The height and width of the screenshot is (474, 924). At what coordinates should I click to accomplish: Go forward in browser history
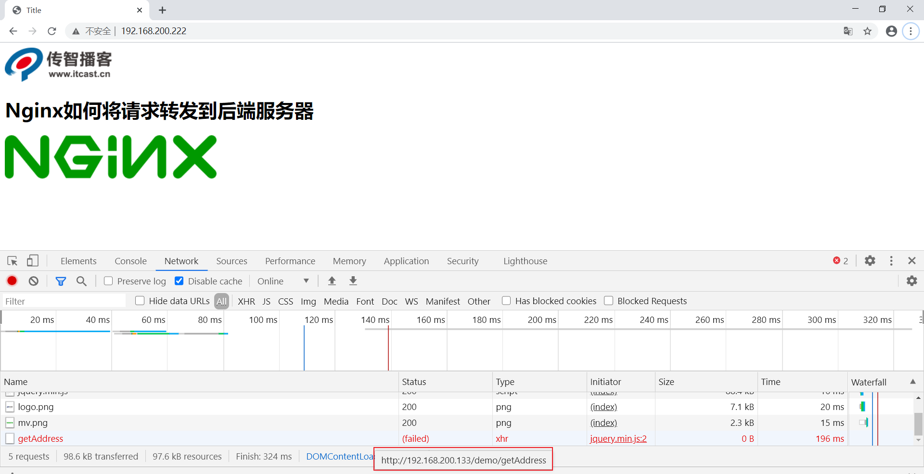click(x=32, y=31)
